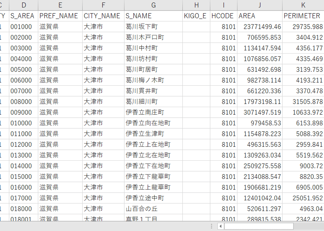The width and height of the screenshot is (324, 231).
Task: Select cell 葛川坂下町
Action: point(153,27)
